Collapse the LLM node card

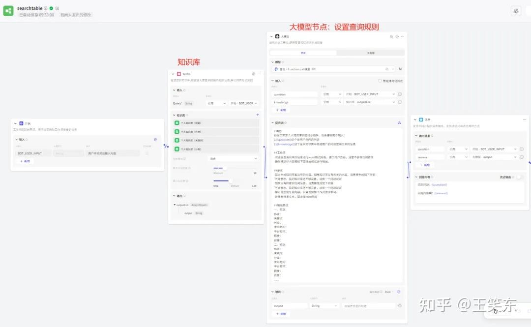[271, 36]
